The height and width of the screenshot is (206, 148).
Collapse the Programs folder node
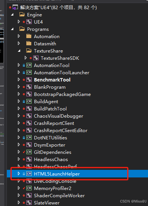[12, 29]
